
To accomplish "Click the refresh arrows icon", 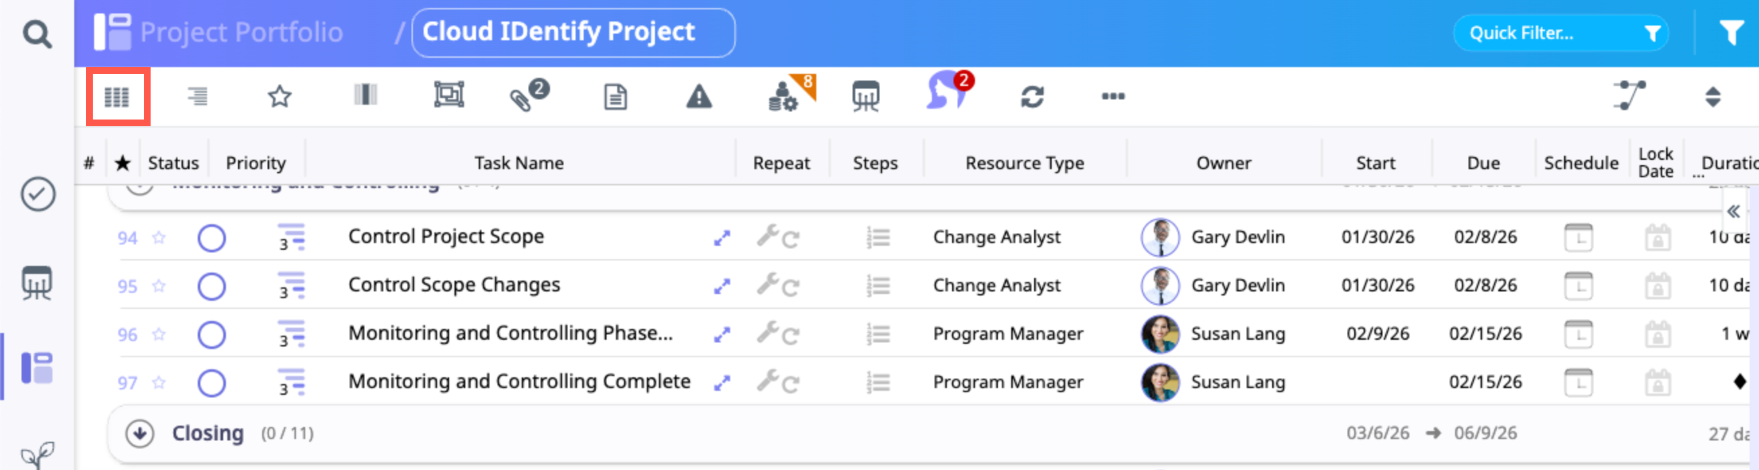I will click(1031, 97).
